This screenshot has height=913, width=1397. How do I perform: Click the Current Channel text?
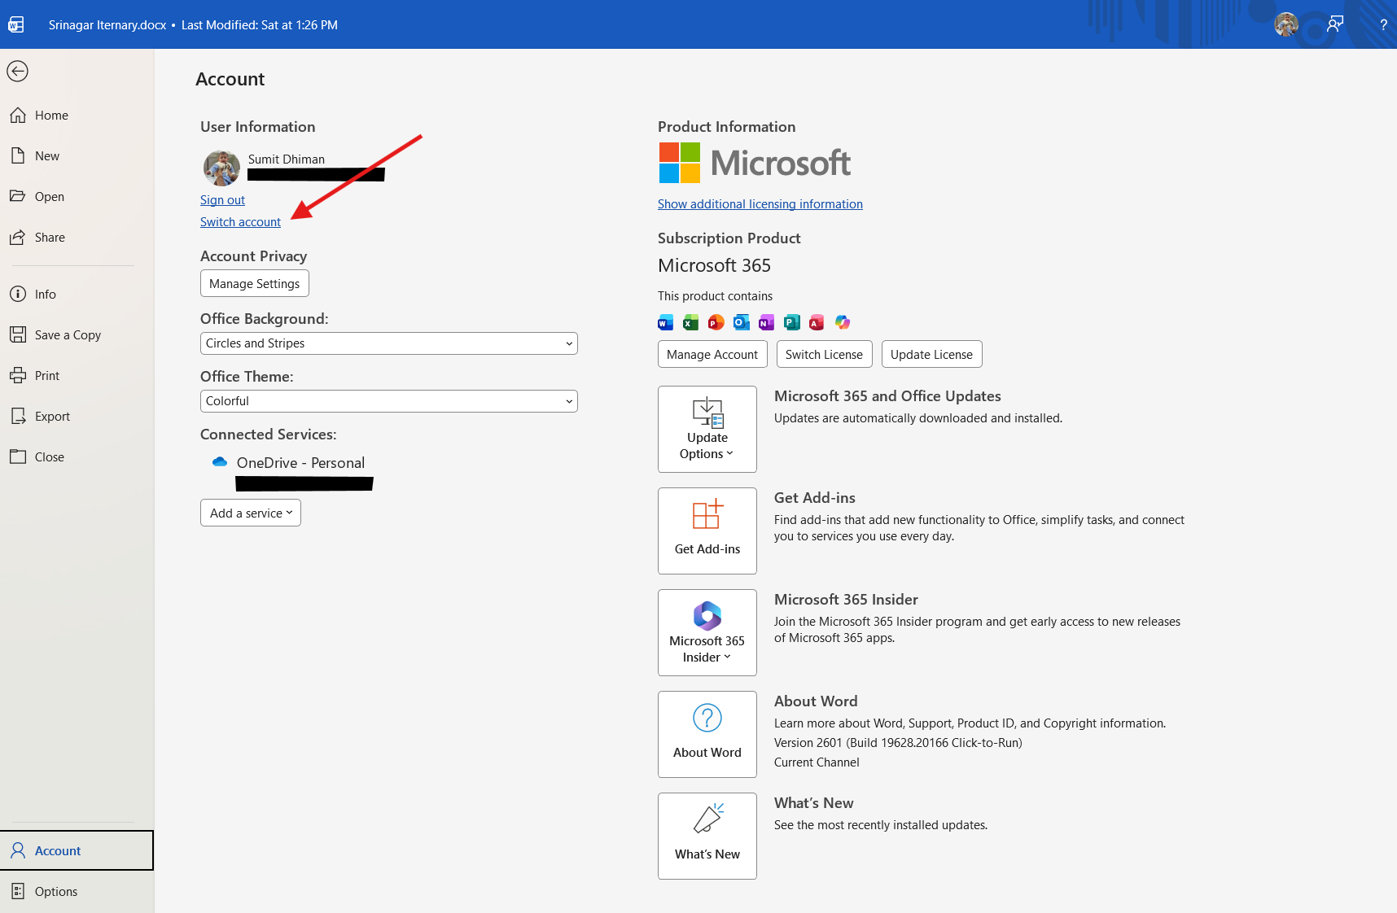[x=817, y=762]
